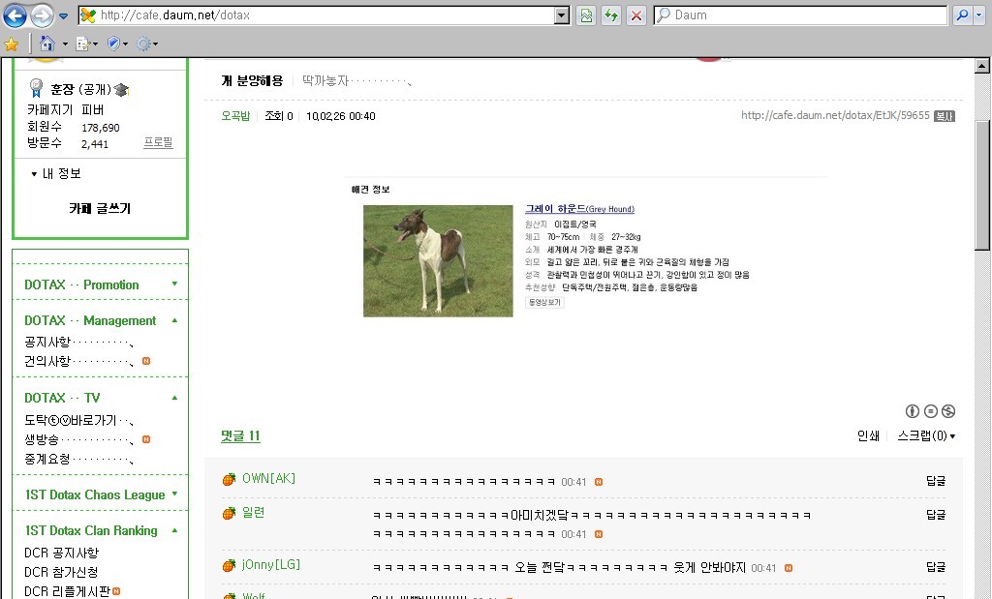992x599 pixels.
Task: Go back with the browser Back arrow
Action: [15, 15]
